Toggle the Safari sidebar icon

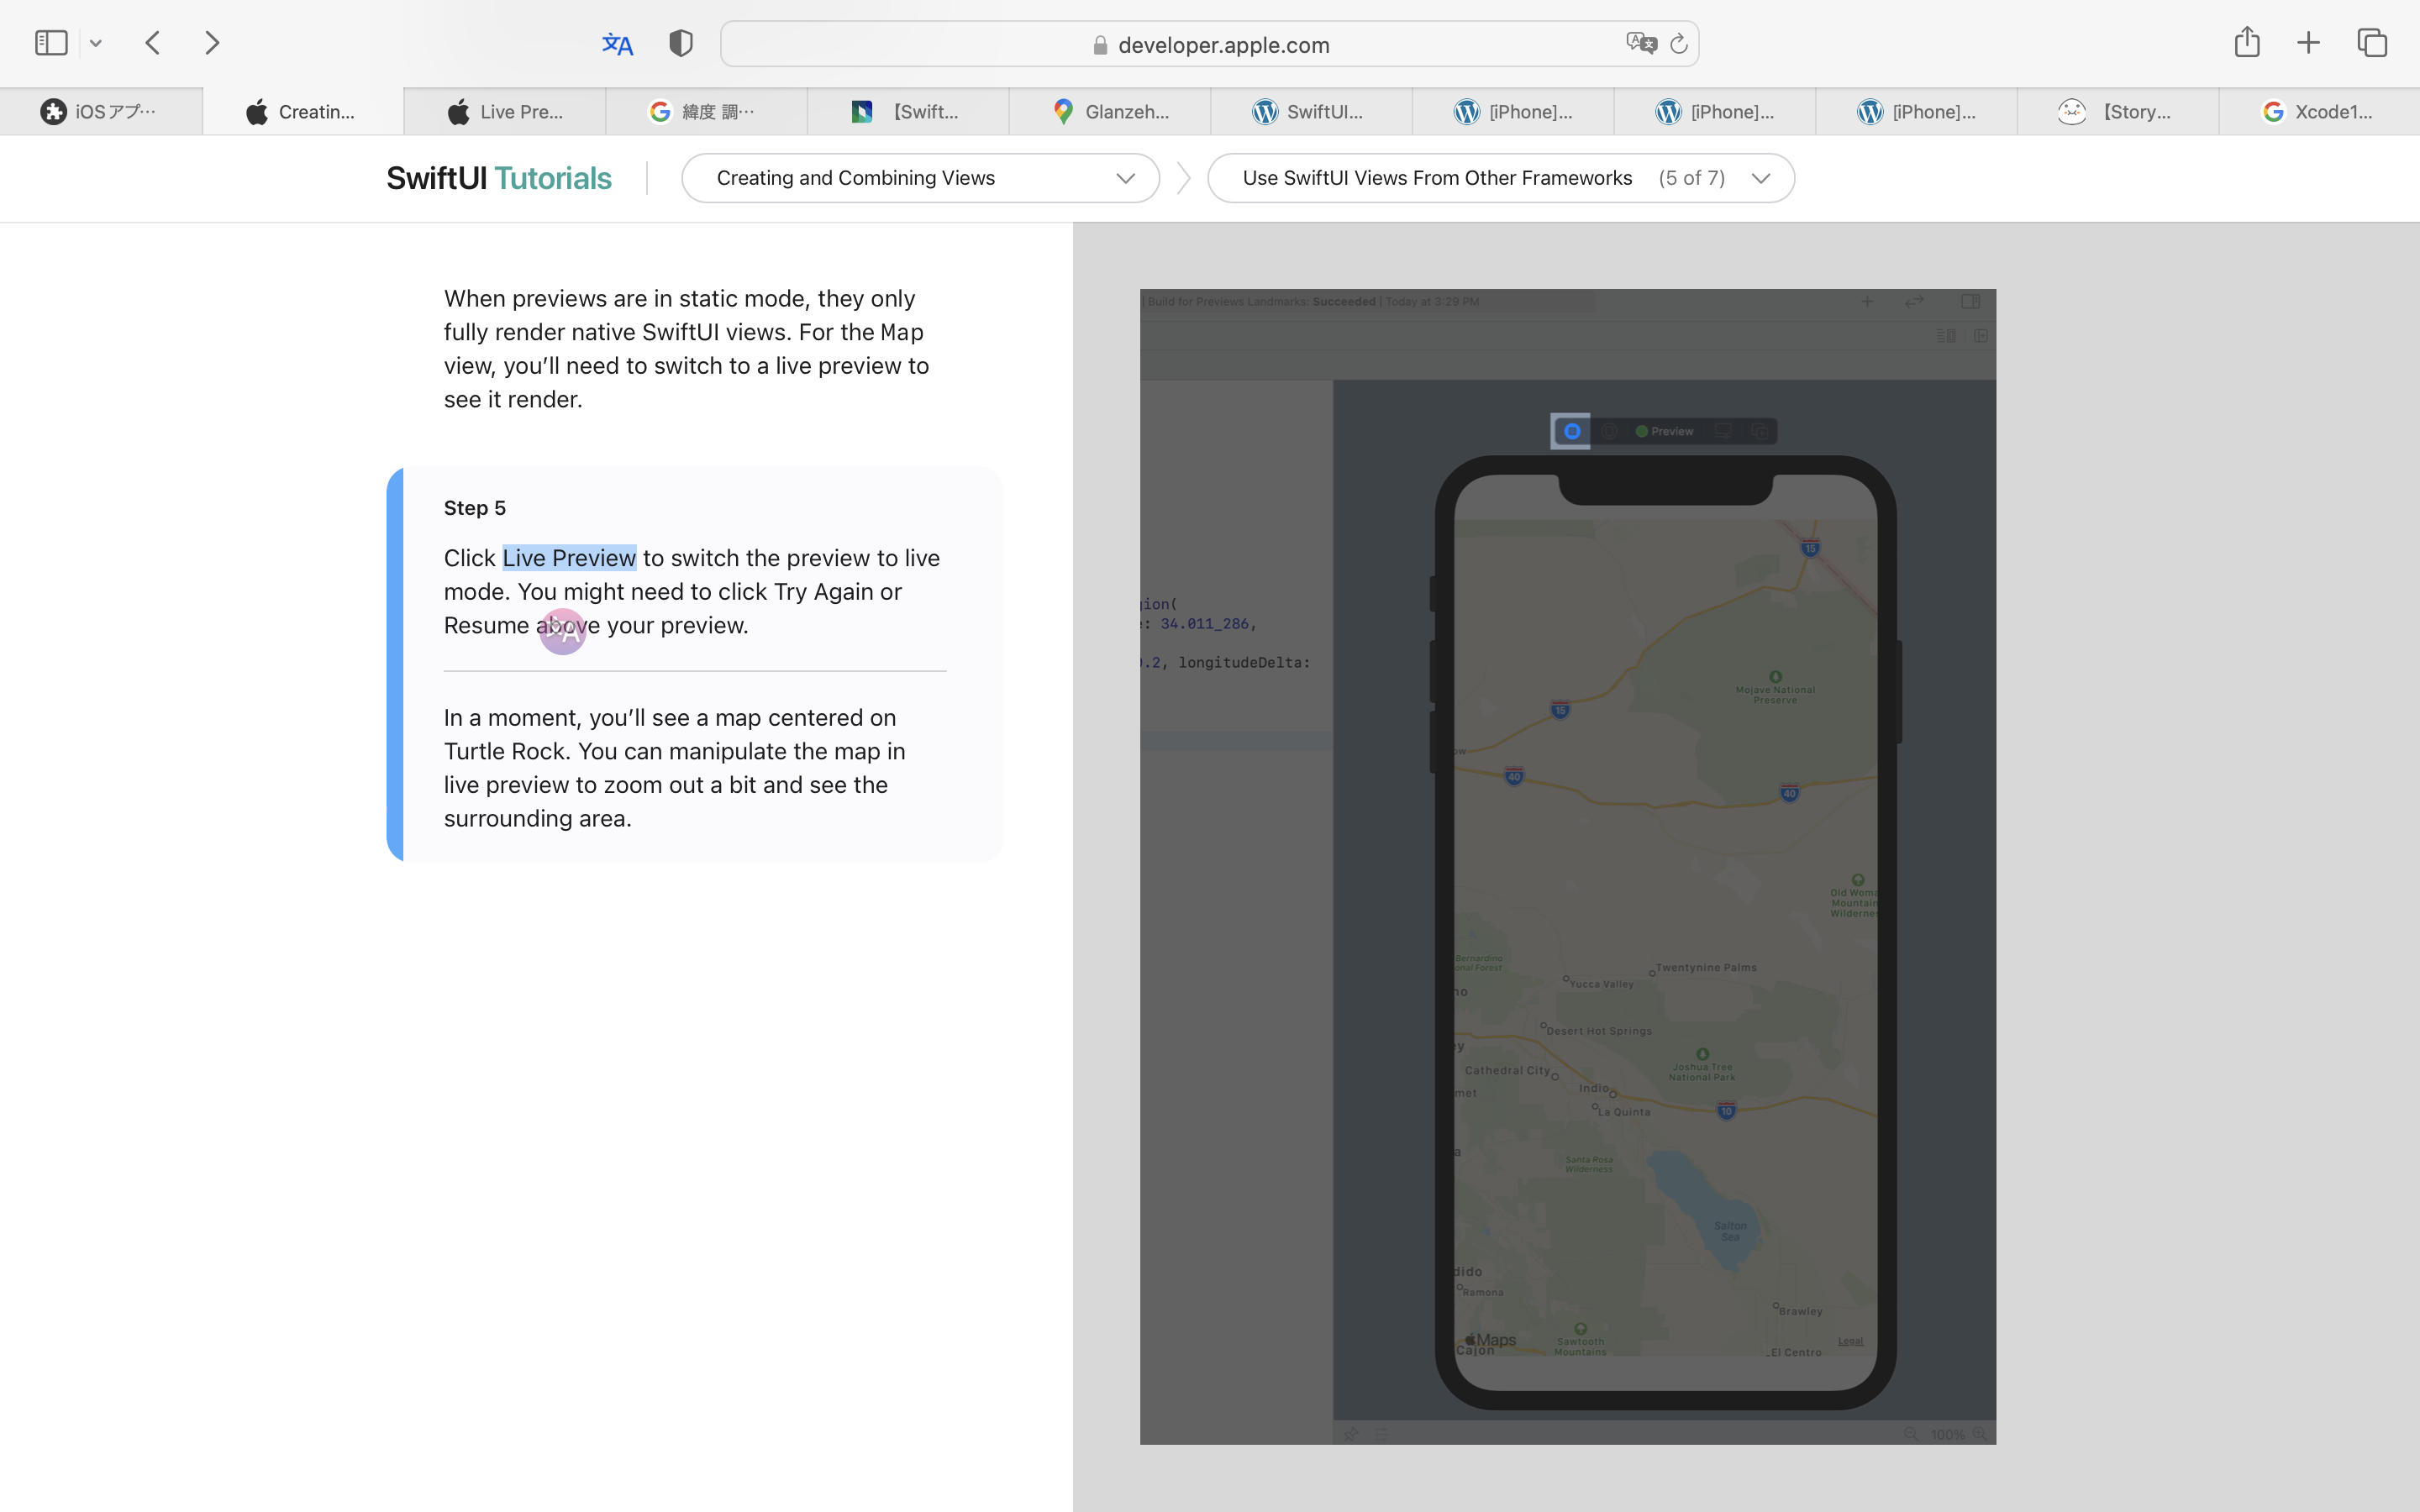51,43
